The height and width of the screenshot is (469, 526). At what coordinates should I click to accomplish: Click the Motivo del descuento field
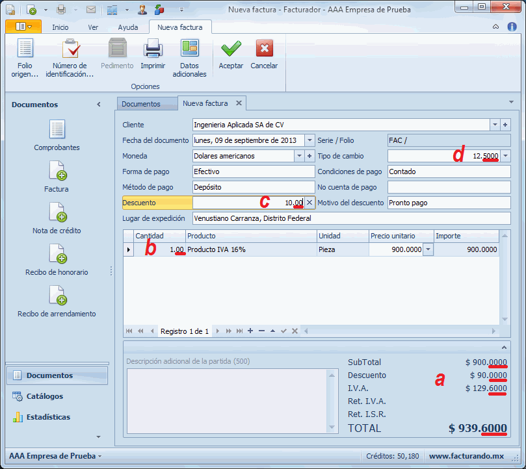(x=449, y=203)
